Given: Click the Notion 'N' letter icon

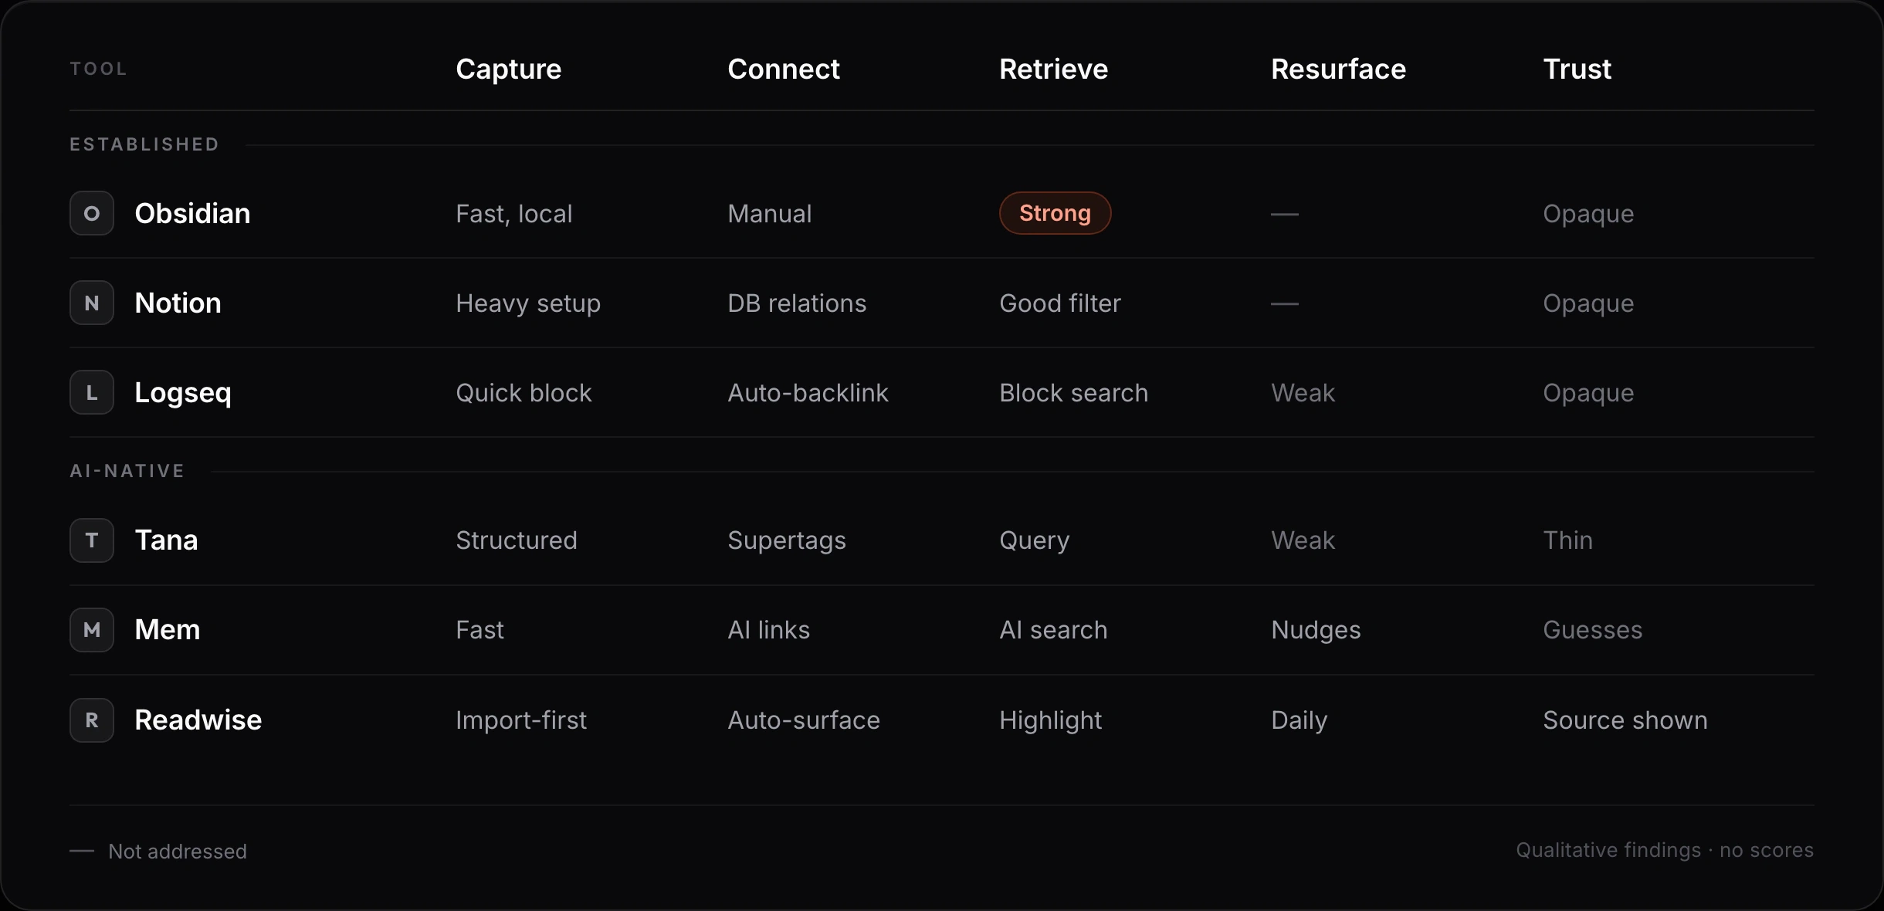Looking at the screenshot, I should pos(92,303).
